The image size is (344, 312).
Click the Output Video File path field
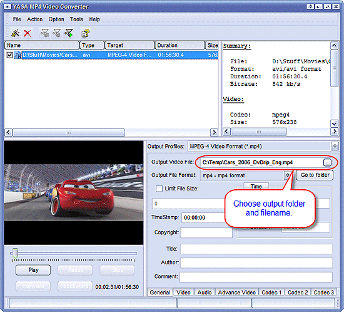[261, 163]
